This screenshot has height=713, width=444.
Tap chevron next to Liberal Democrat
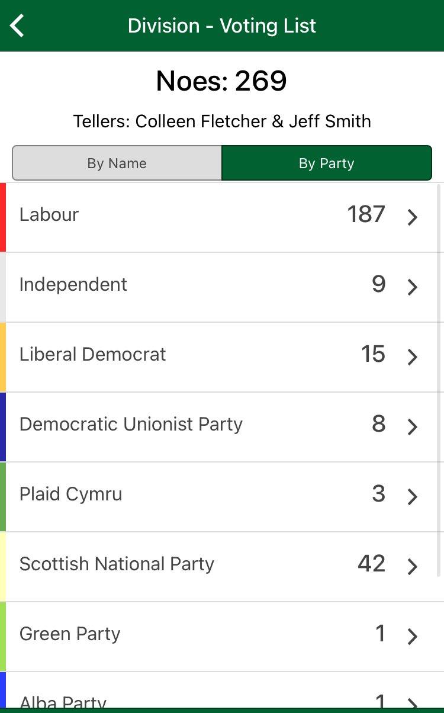(413, 357)
